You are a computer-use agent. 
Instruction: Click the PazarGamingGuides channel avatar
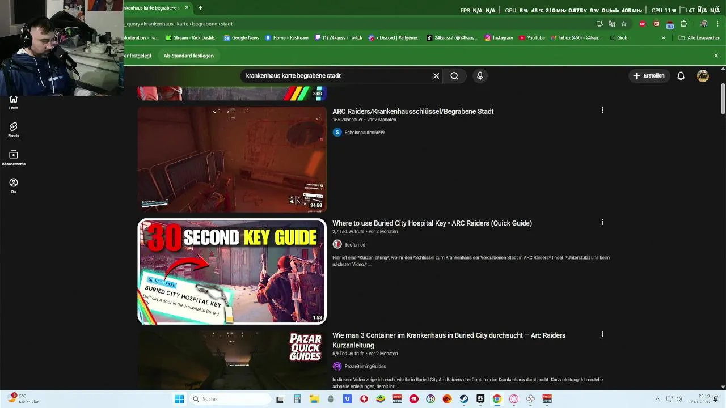pos(337,366)
